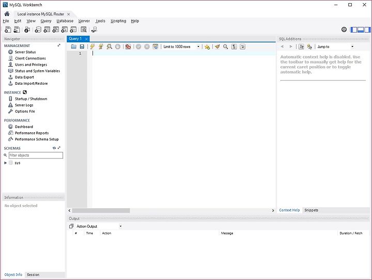Open Workbench preferences gear icon
This screenshot has width=372, height=280.
(344, 29)
